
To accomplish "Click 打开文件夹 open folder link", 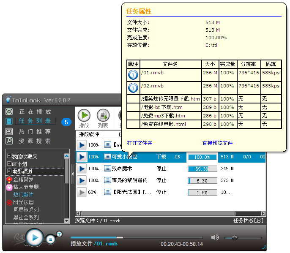I will [140, 143].
